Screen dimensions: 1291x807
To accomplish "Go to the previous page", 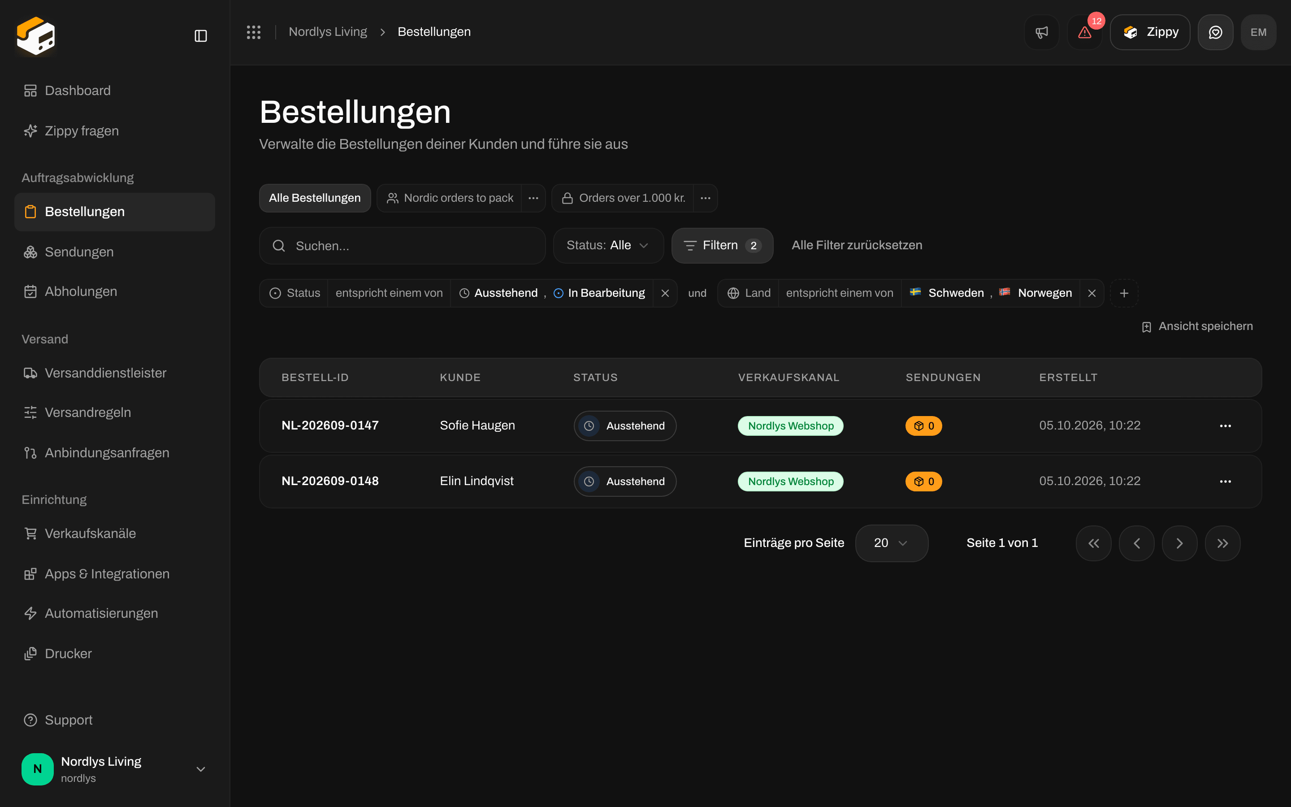I will [1137, 543].
